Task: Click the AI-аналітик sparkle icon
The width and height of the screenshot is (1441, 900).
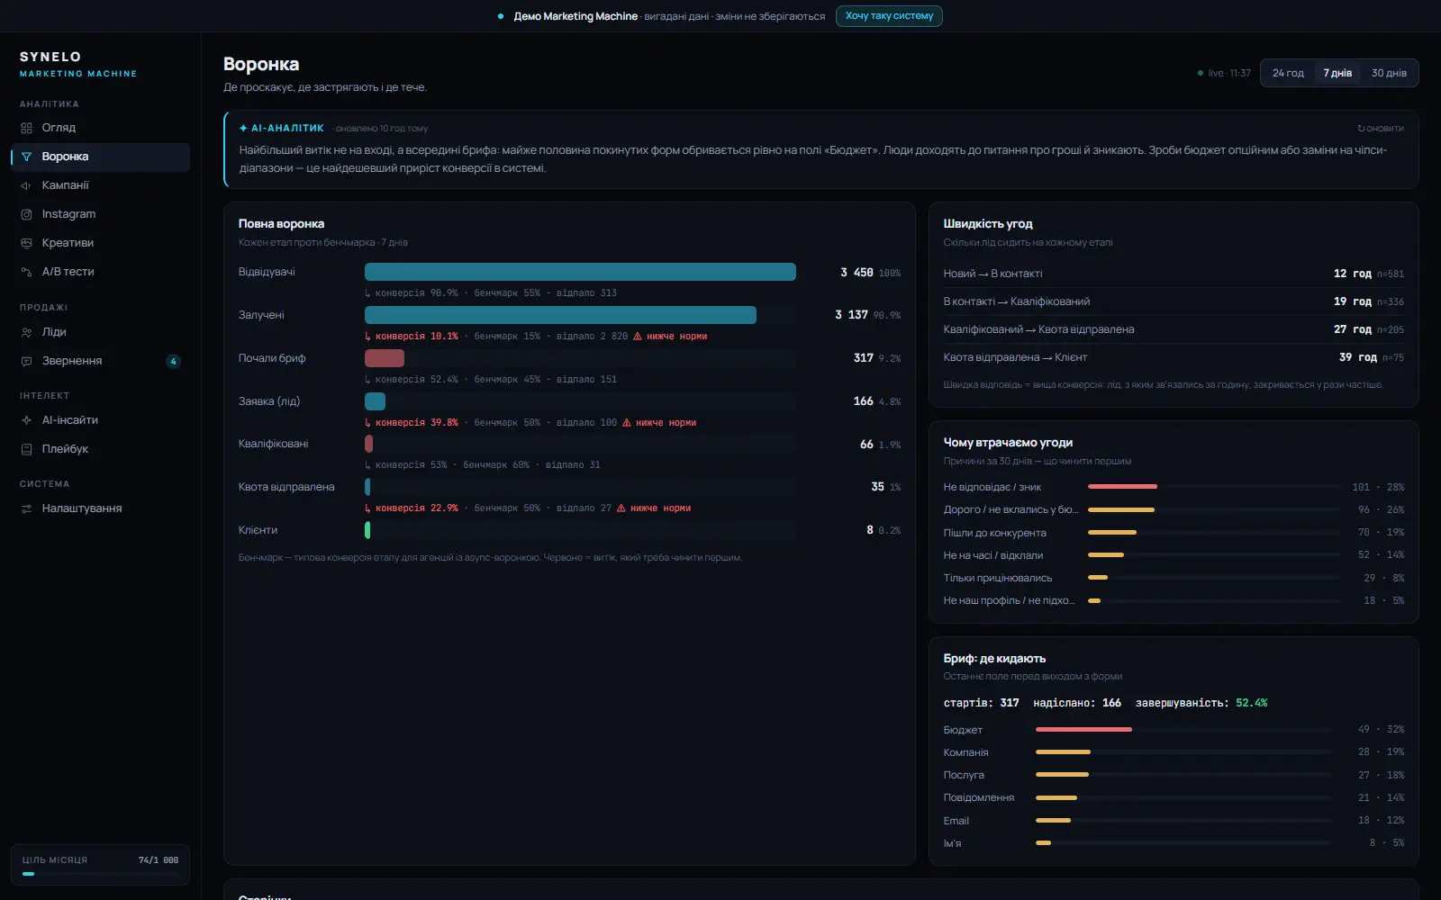Action: [x=243, y=128]
